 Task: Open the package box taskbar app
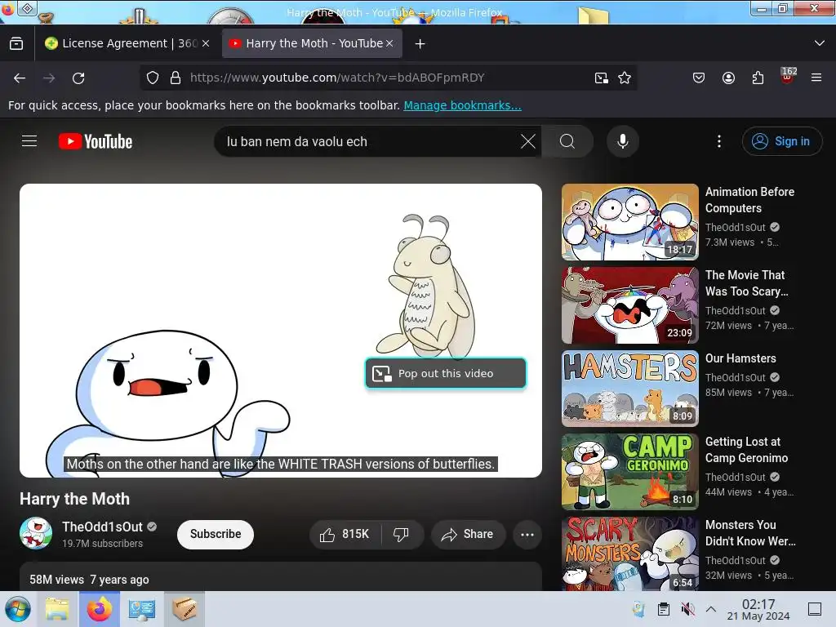[184, 609]
